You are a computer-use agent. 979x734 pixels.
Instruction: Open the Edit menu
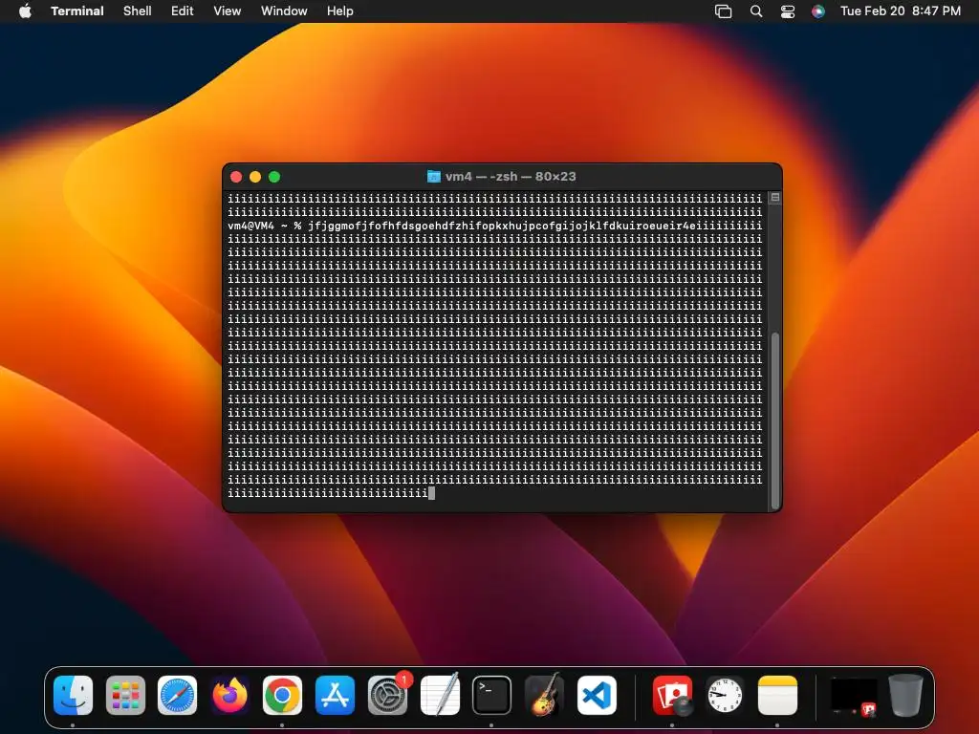[182, 11]
